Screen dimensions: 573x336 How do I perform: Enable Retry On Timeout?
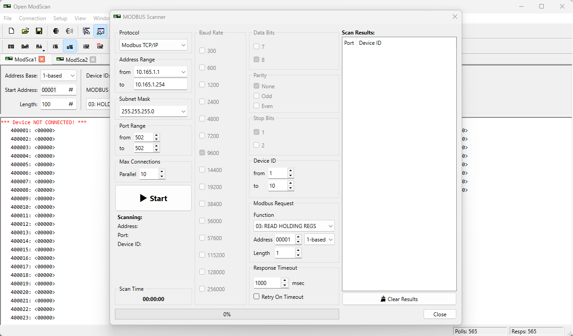click(257, 297)
